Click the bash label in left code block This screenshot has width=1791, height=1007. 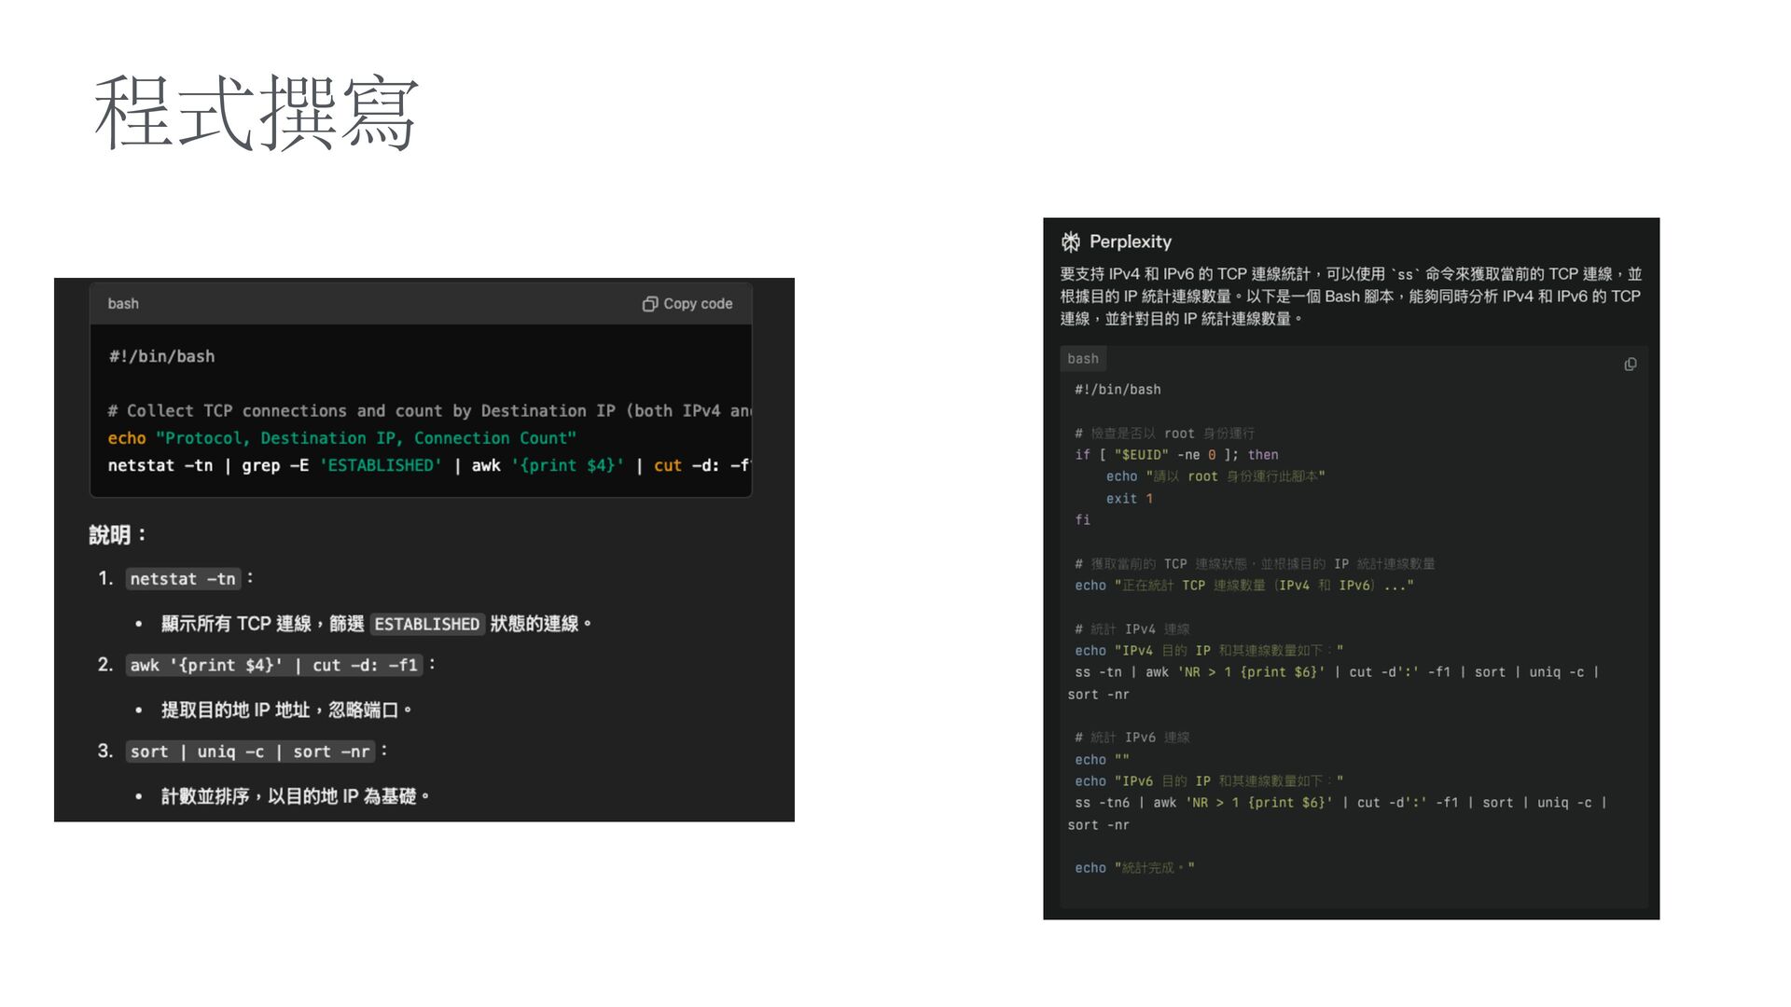coord(123,304)
